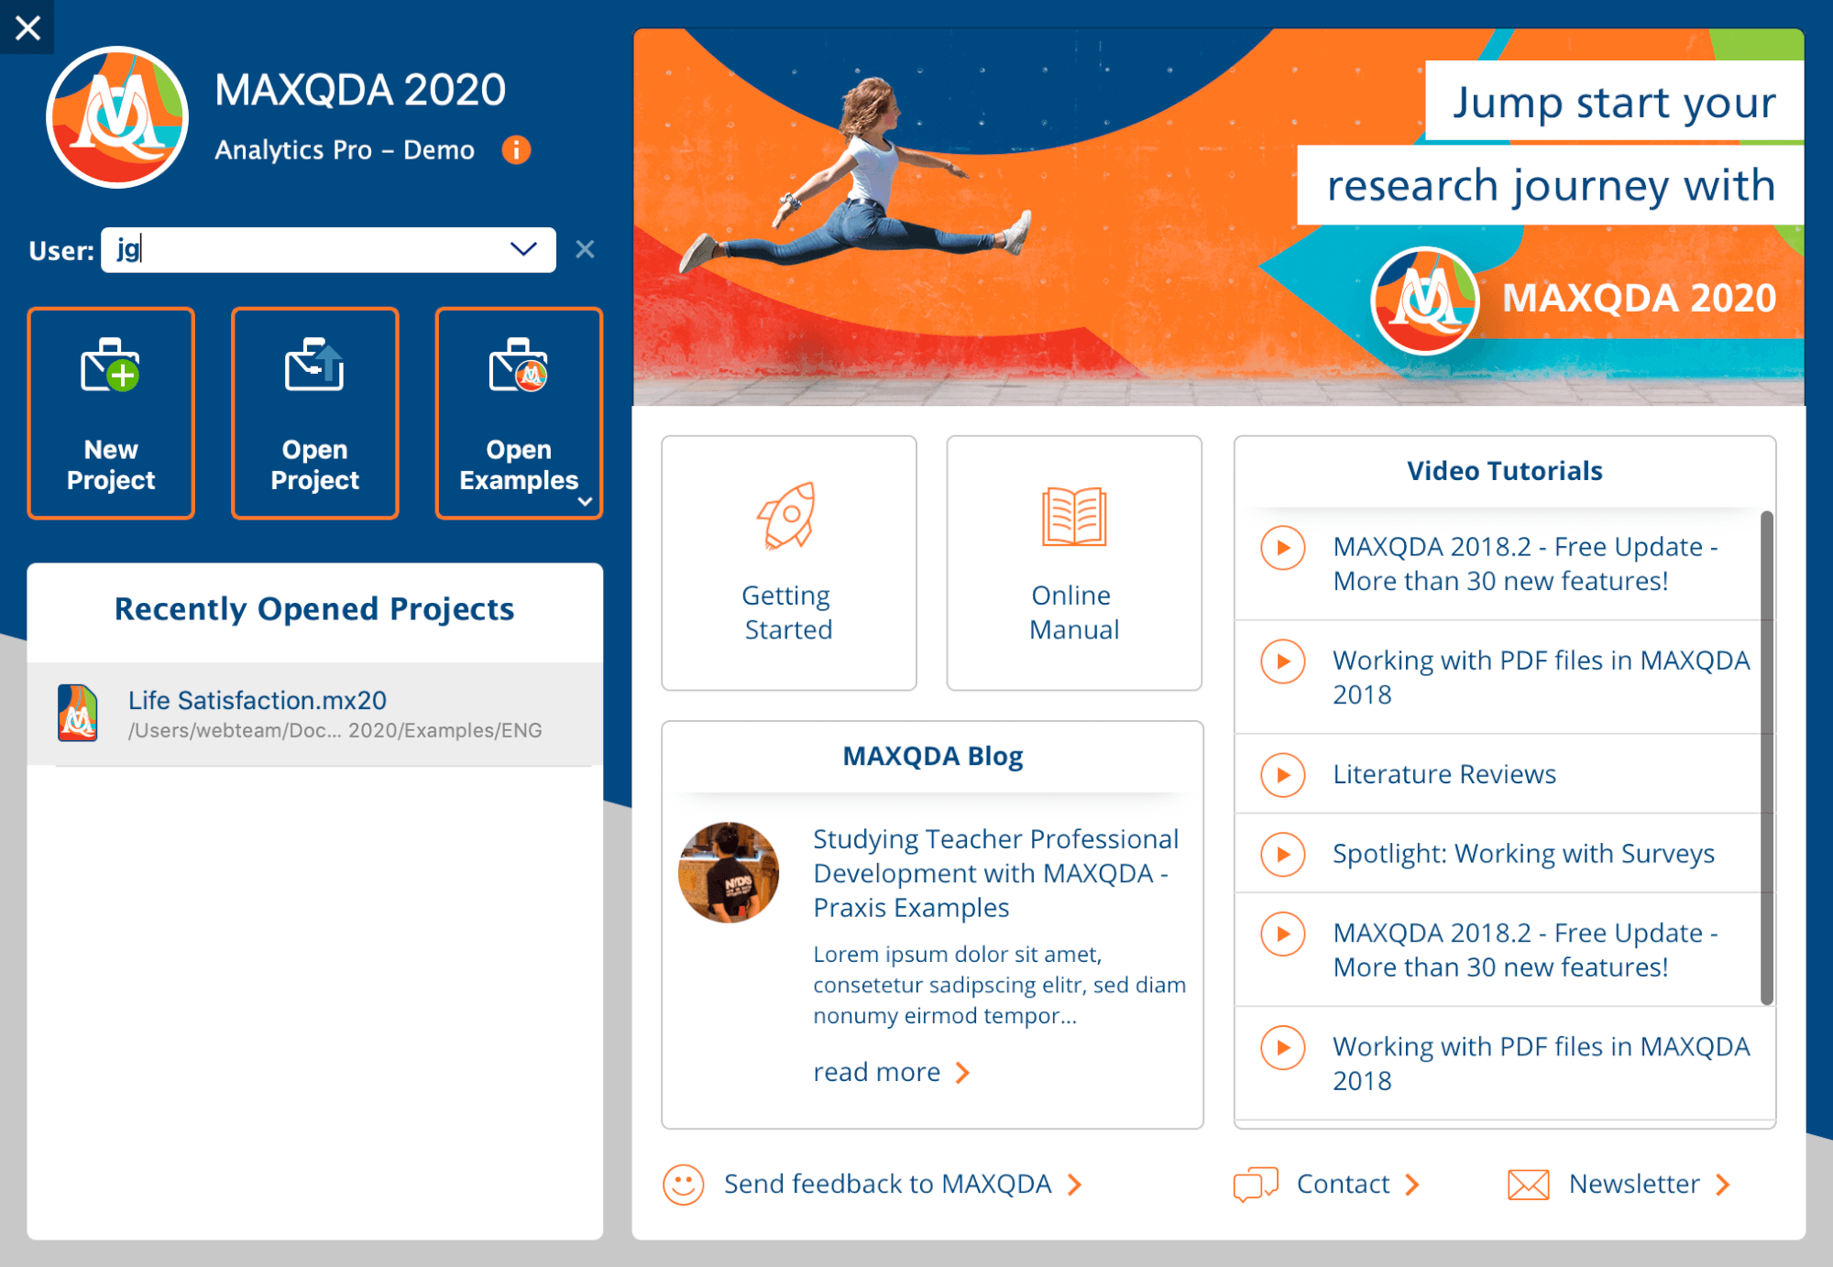Click the read more chevron arrow
The image size is (1833, 1267).
pos(962,1073)
